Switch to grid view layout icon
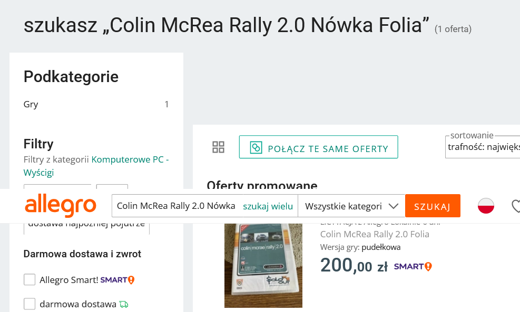520x312 pixels. coord(218,147)
